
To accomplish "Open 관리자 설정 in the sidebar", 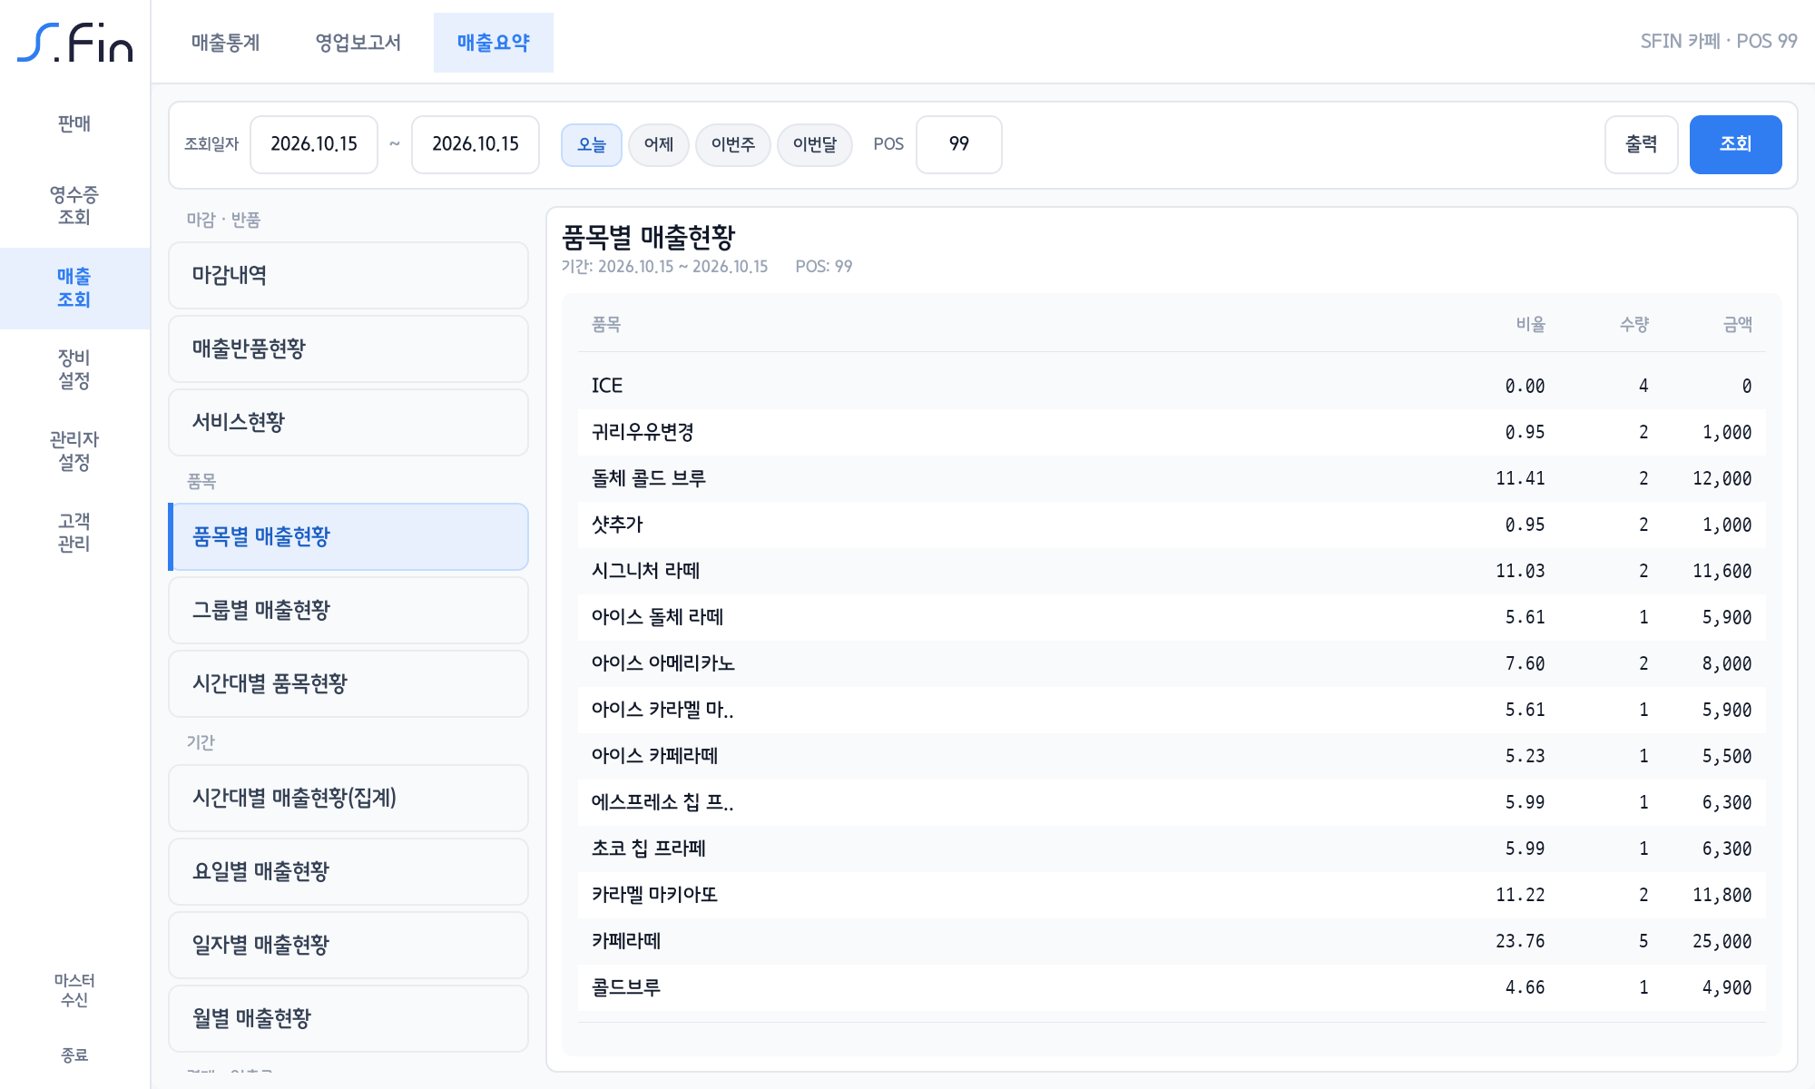I will (74, 451).
